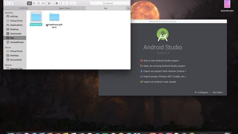238x134 pixels.
Task: Click the michaelfrieze.github.io folder name label
Action: point(54,26)
